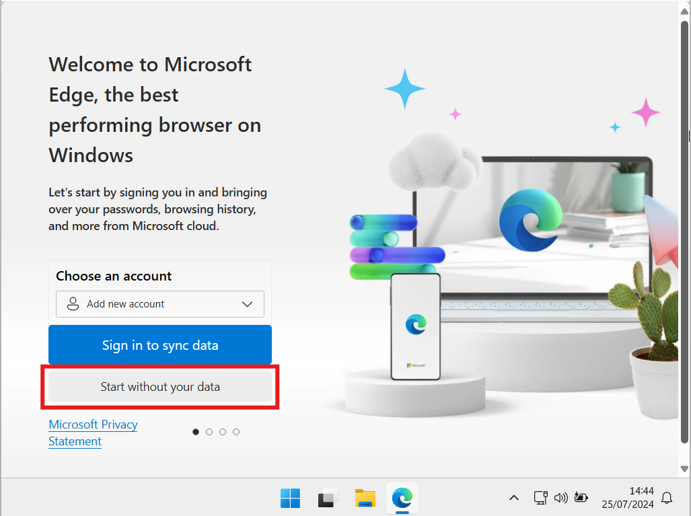Viewport: 691px width, 516px height.
Task: Click the vertical scrollbar thumb
Action: [684, 231]
